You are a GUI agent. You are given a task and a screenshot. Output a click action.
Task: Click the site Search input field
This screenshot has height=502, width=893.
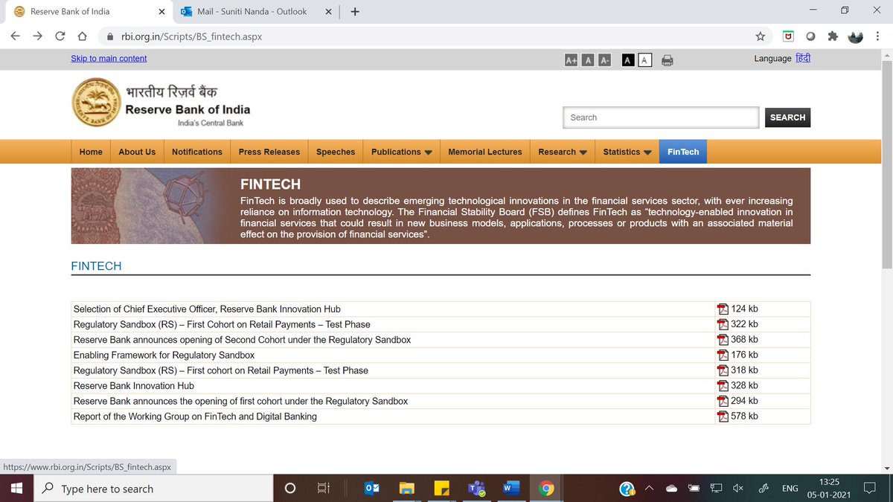(x=661, y=118)
